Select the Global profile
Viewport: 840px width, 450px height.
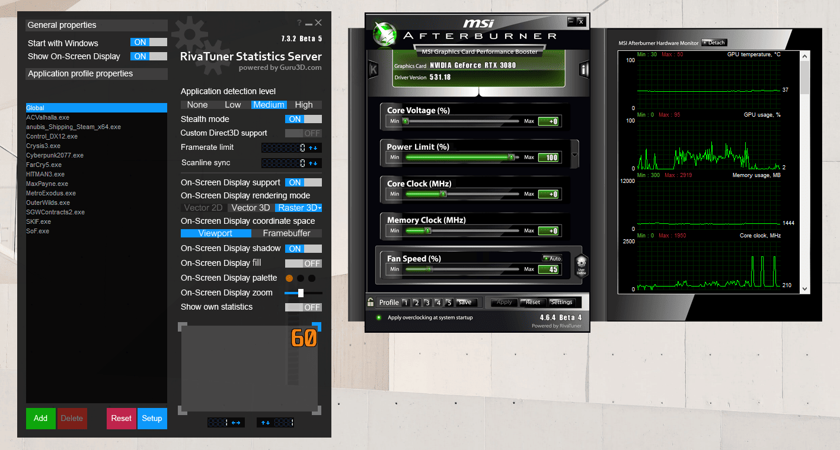97,108
